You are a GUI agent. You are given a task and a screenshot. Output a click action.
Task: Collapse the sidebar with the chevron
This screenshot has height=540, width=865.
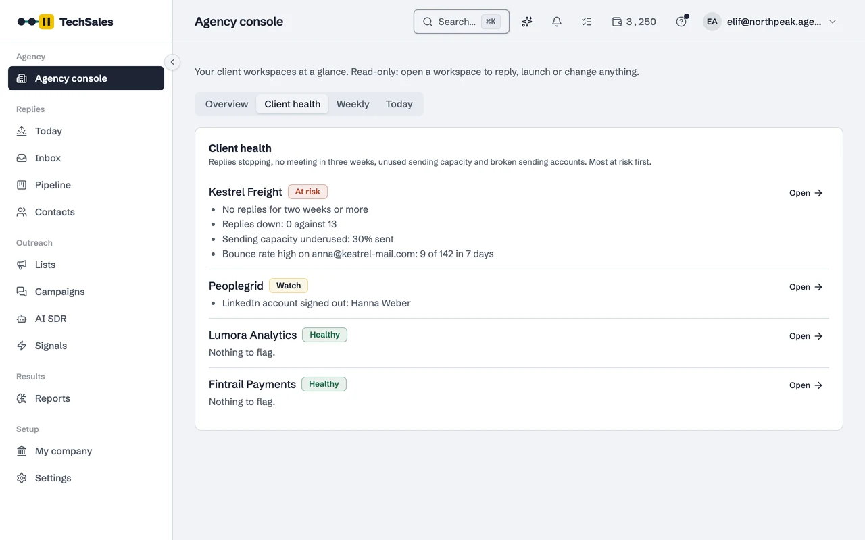point(172,62)
